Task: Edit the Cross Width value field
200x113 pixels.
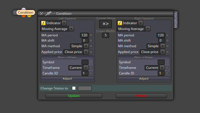Action: tap(105, 35)
